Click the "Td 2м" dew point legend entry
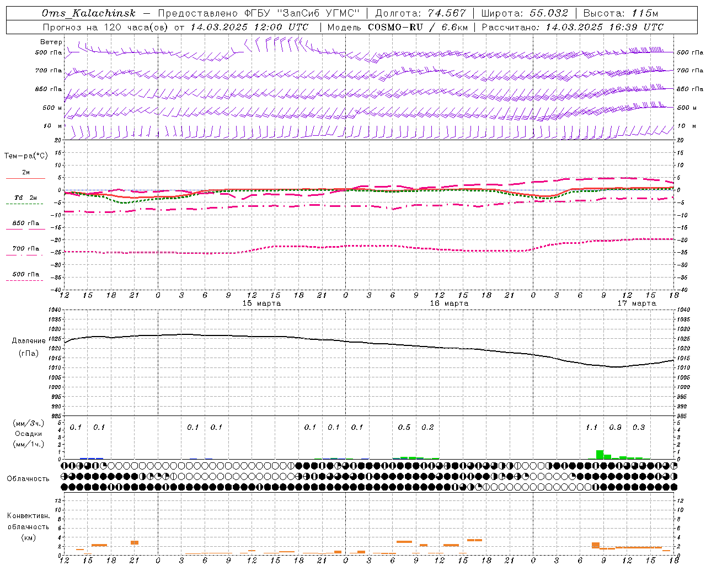The height and width of the screenshot is (565, 706). pyautogui.click(x=26, y=198)
